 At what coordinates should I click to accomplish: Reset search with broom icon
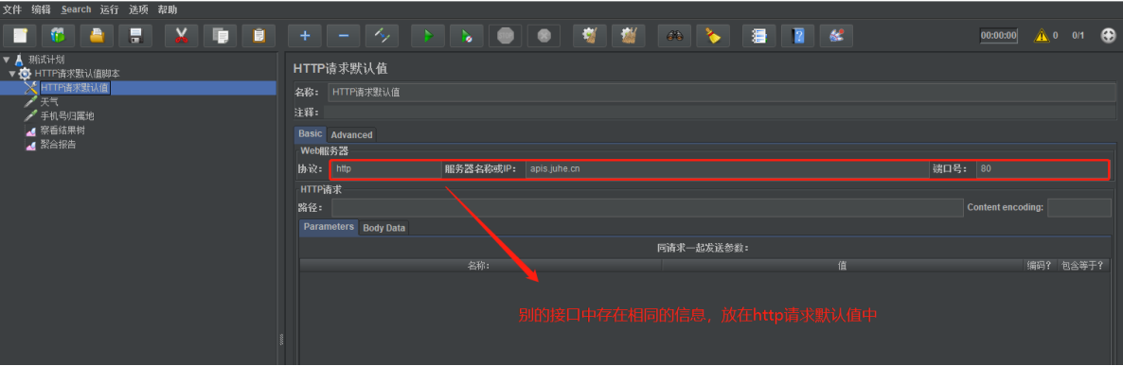713,35
